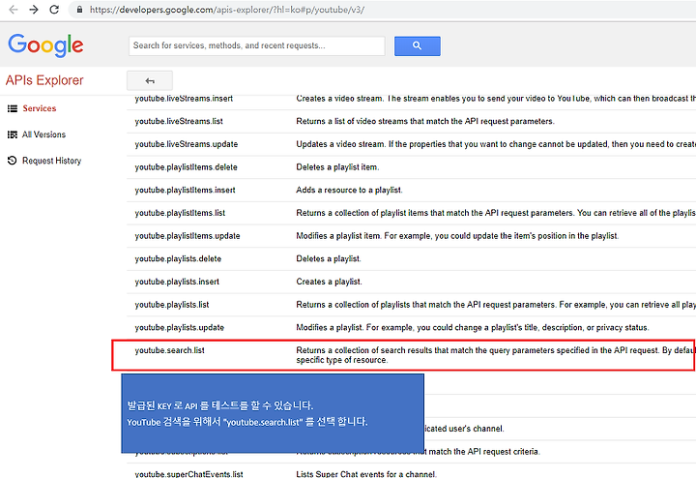
Task: Click description 'Updates a video stream.'
Action: (x=496, y=144)
